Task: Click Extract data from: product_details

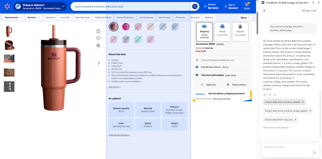Action: tap(284, 102)
